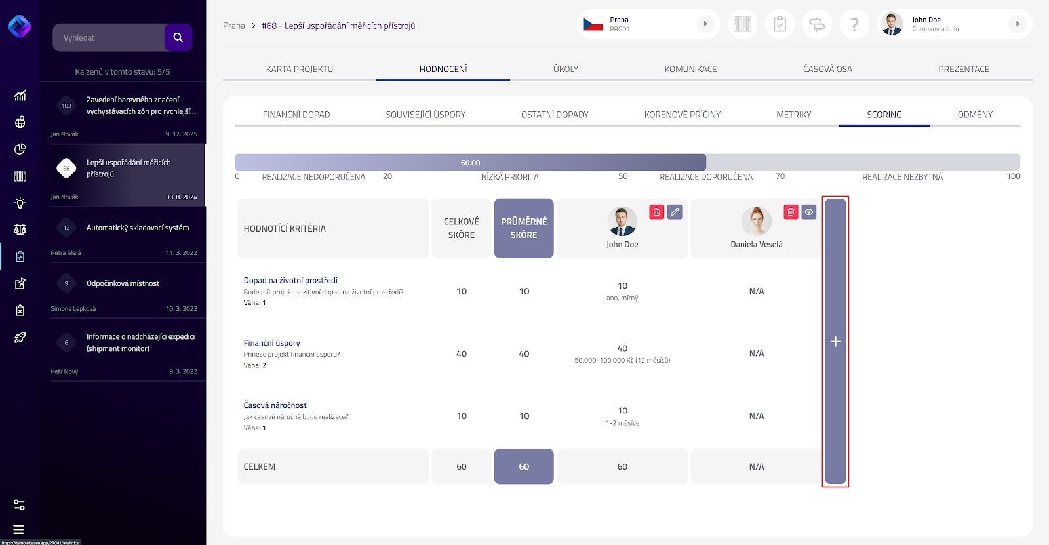Click the lightbulb ideas icon in sidebar
1049x545 pixels.
pyautogui.click(x=20, y=203)
